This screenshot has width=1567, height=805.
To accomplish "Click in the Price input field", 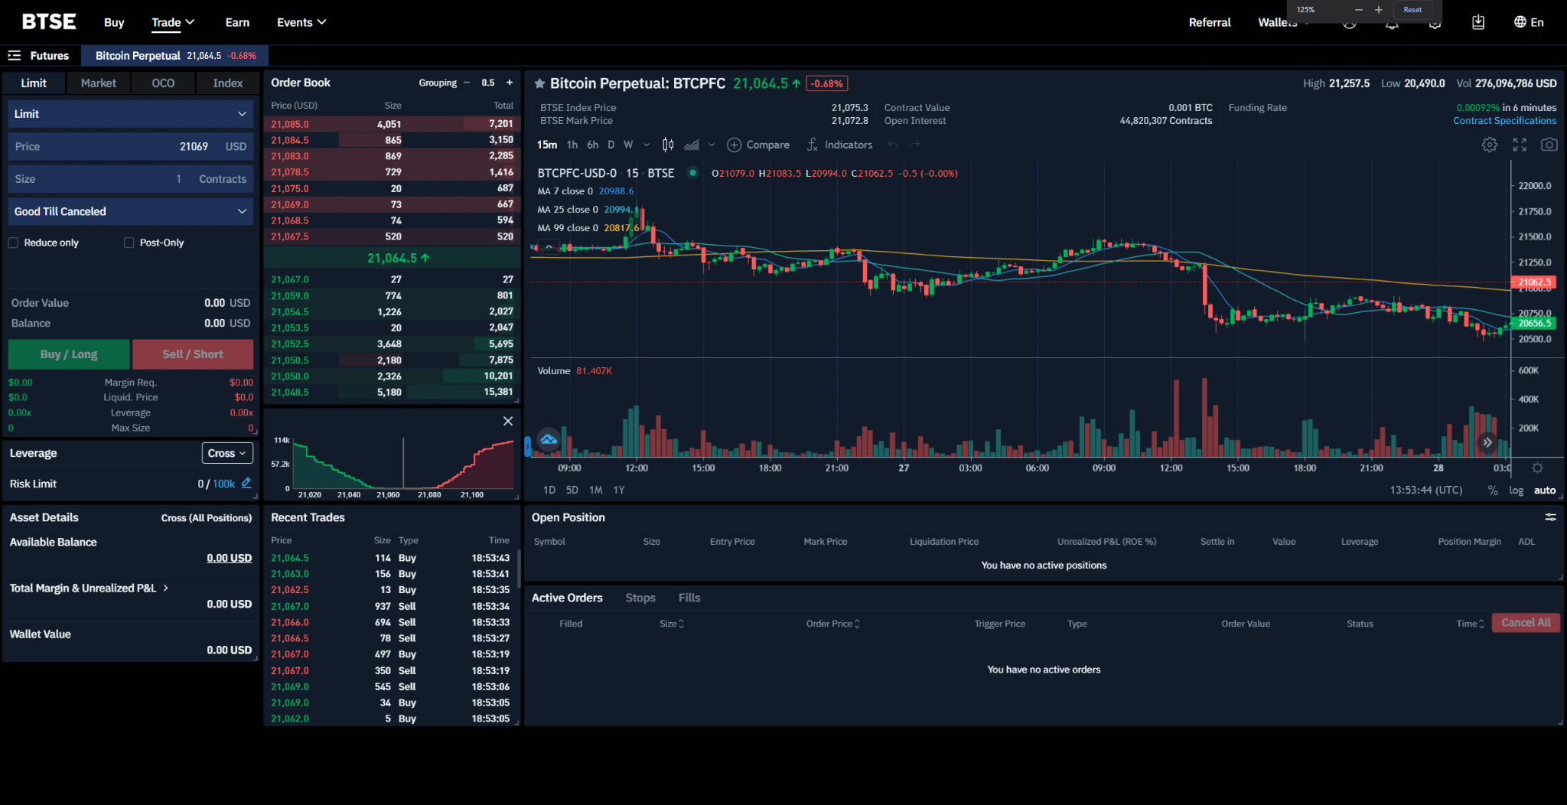I will [130, 146].
